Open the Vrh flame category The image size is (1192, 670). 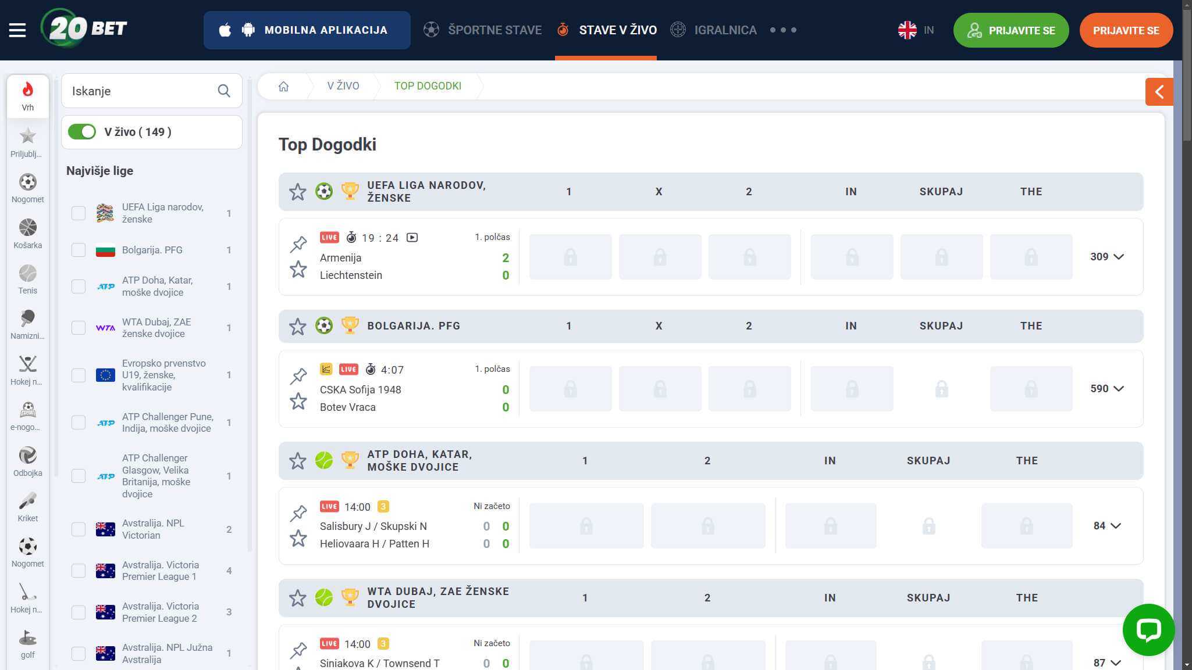[28, 96]
